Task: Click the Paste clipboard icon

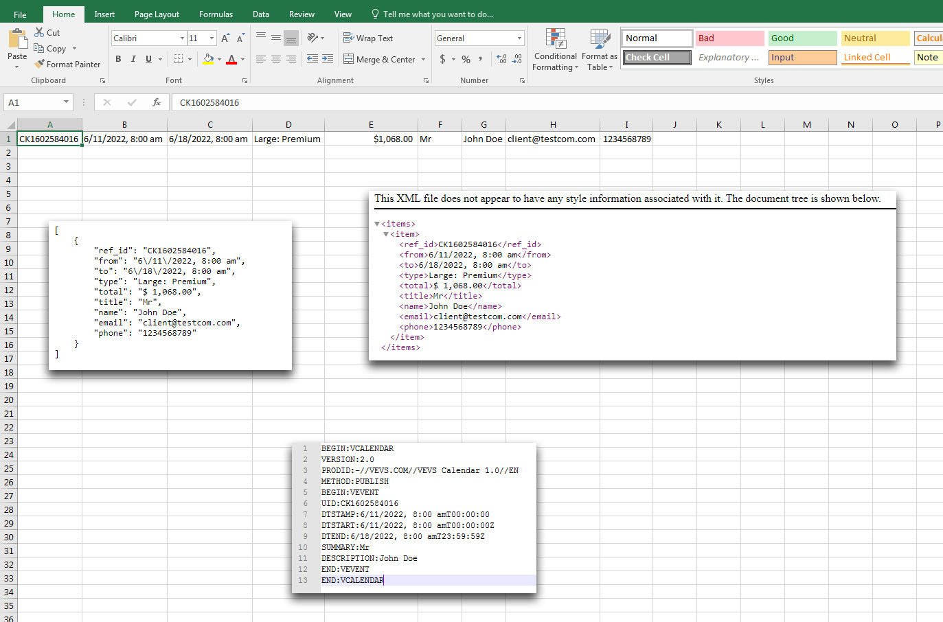Action: 17,40
